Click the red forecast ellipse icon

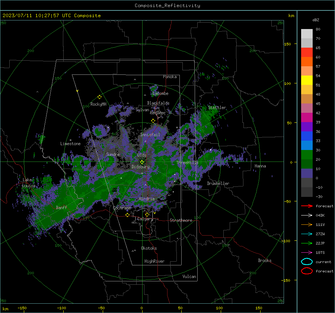pyautogui.click(x=307, y=271)
